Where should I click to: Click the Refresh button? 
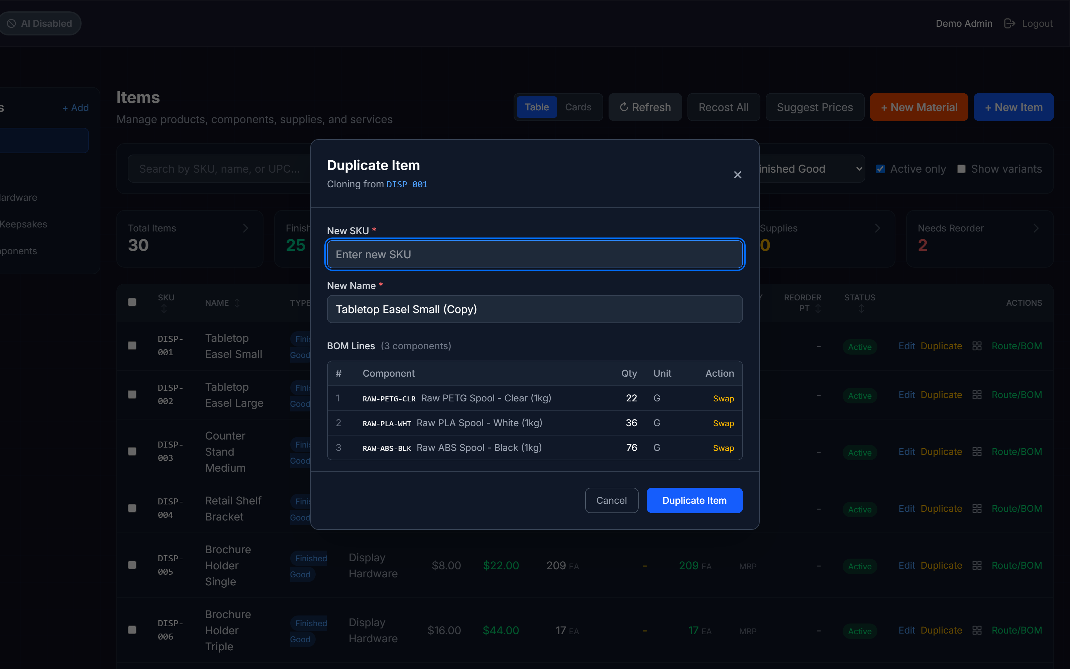coord(645,107)
